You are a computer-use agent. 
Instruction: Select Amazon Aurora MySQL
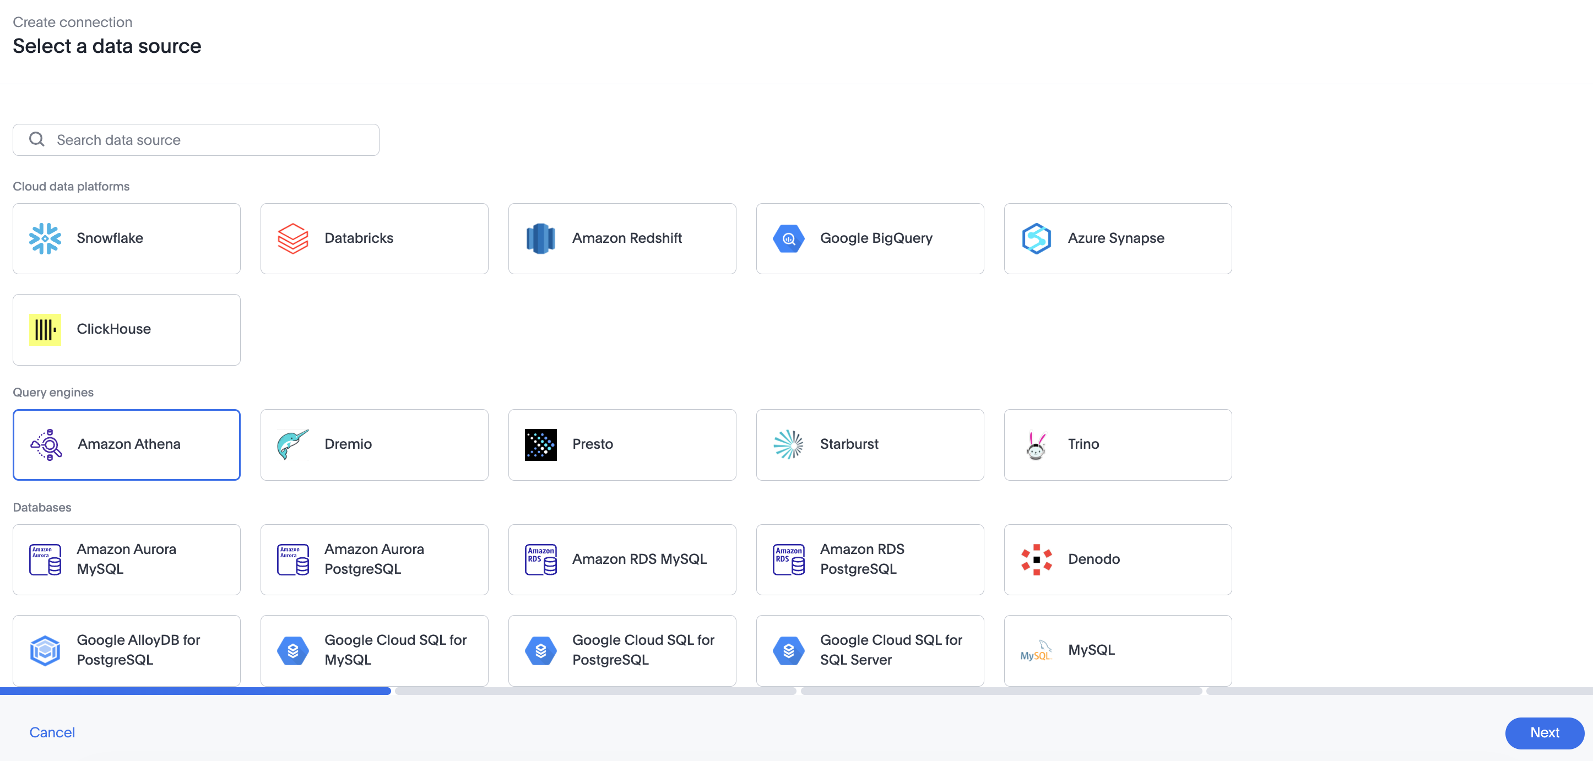coord(126,559)
